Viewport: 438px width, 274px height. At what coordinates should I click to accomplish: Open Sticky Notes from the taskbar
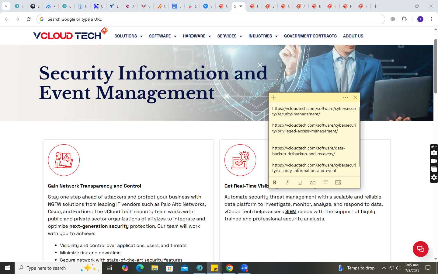(214, 268)
